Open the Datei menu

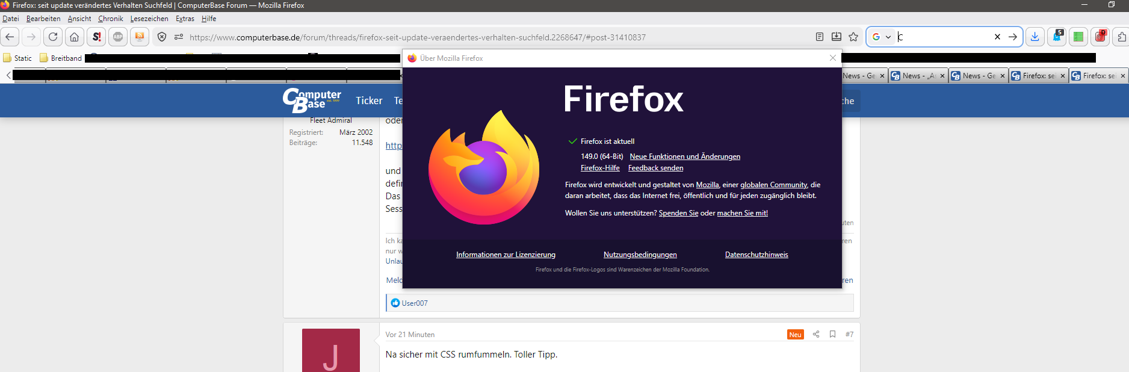point(11,19)
